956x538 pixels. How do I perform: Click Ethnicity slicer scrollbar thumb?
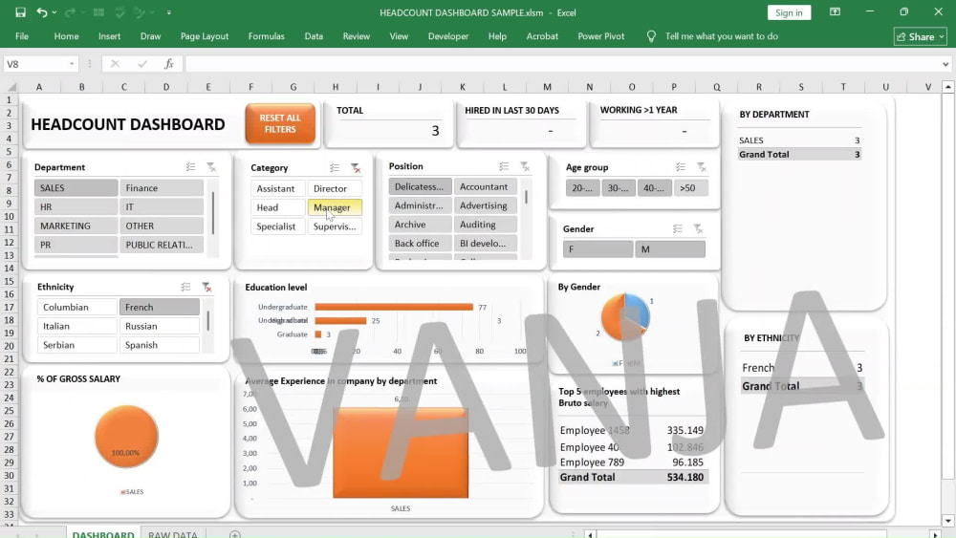207,320
